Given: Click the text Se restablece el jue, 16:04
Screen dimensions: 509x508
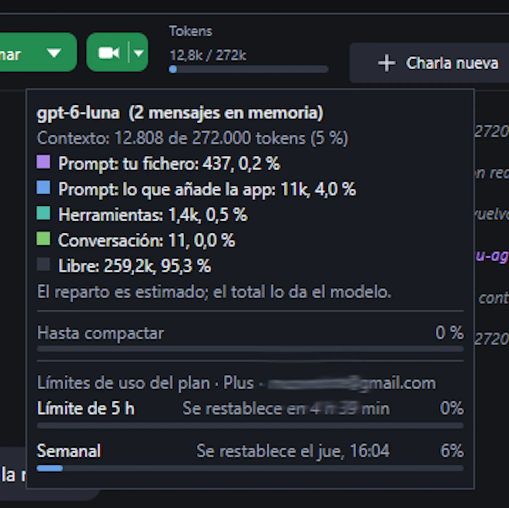Looking at the screenshot, I should tap(293, 451).
